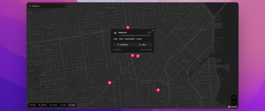Click the TRANSBAY DEVELOPMENT map label

click(189, 21)
